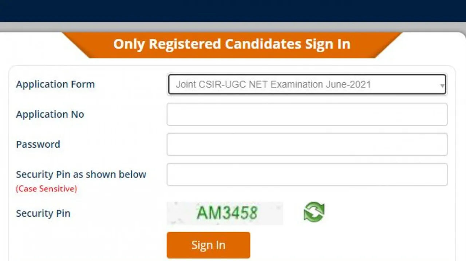
Task: Click the "Application No" label text
Action: tap(50, 114)
